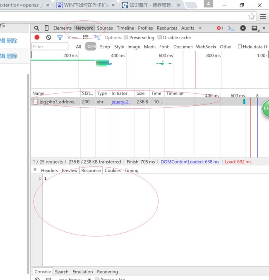The image size is (269, 280).
Task: Click the Timeline column header
Action: [175, 93]
